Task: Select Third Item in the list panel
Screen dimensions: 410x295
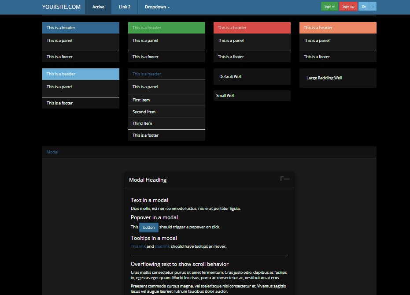Action: coord(166,123)
